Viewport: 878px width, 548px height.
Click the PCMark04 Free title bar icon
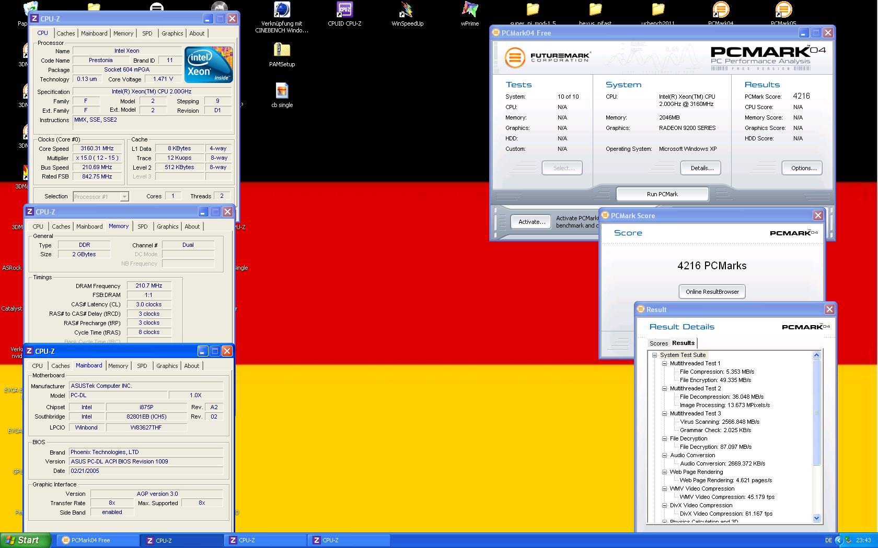click(x=496, y=32)
